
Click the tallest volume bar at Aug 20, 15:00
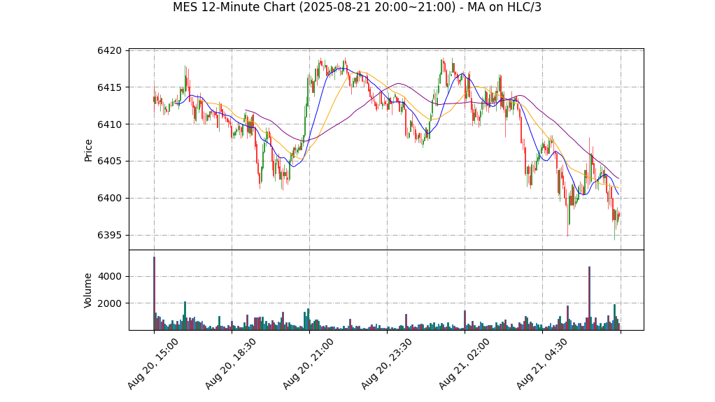154,294
